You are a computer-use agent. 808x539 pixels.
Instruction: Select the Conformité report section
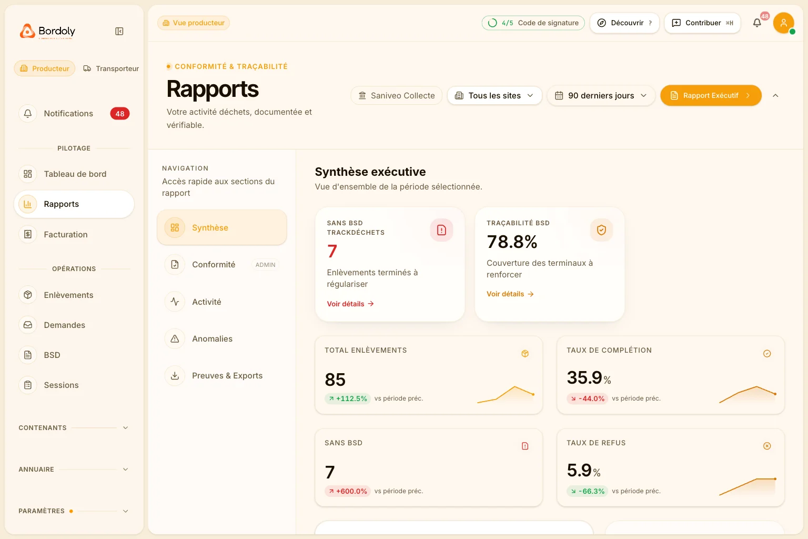[x=222, y=264]
